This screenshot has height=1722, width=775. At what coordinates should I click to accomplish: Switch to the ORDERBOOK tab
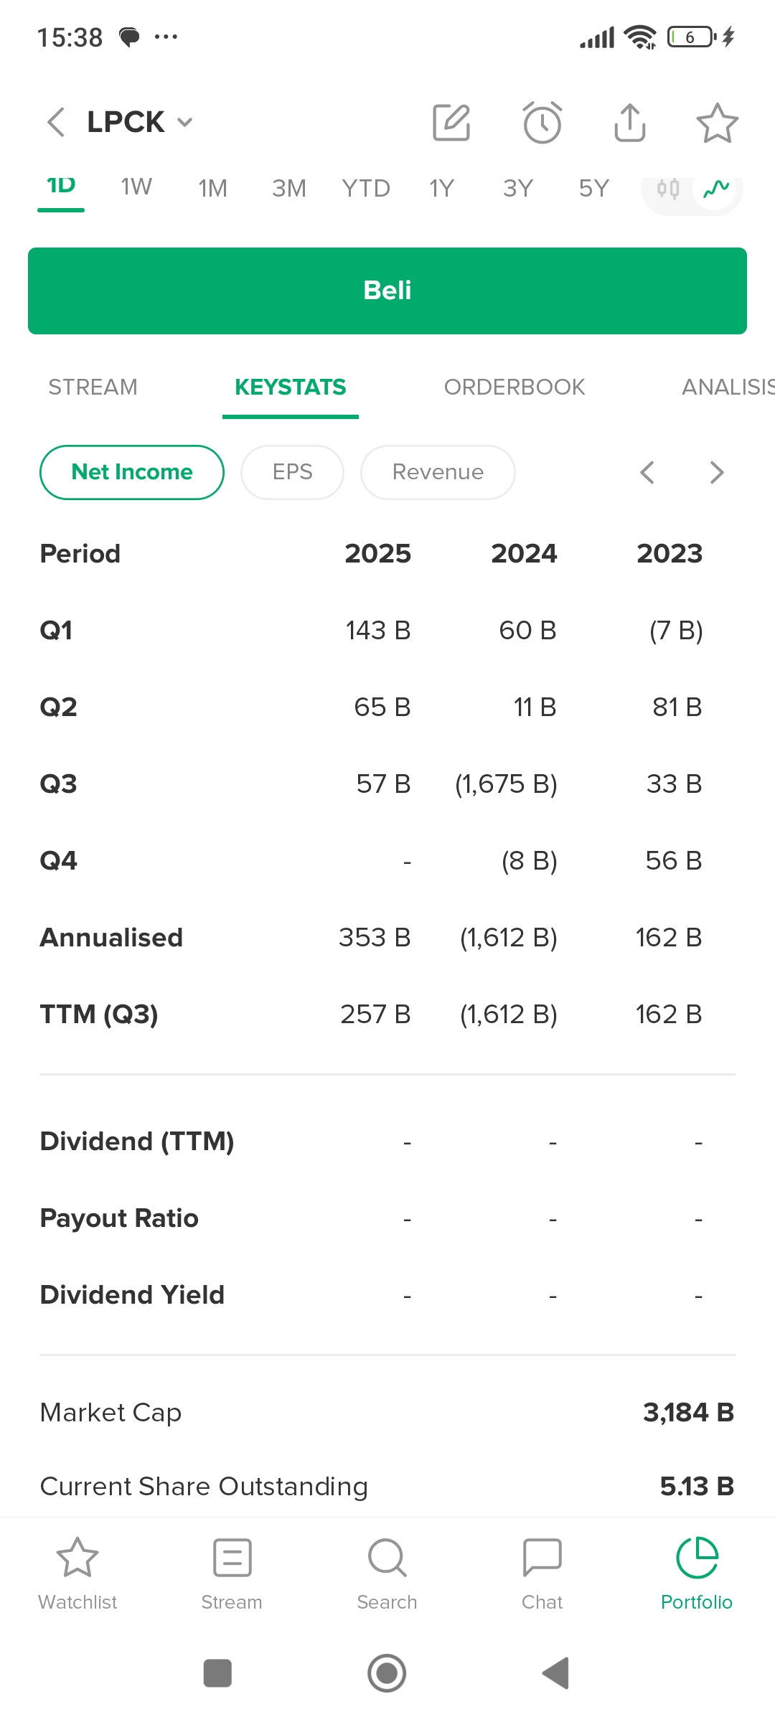pos(514,387)
